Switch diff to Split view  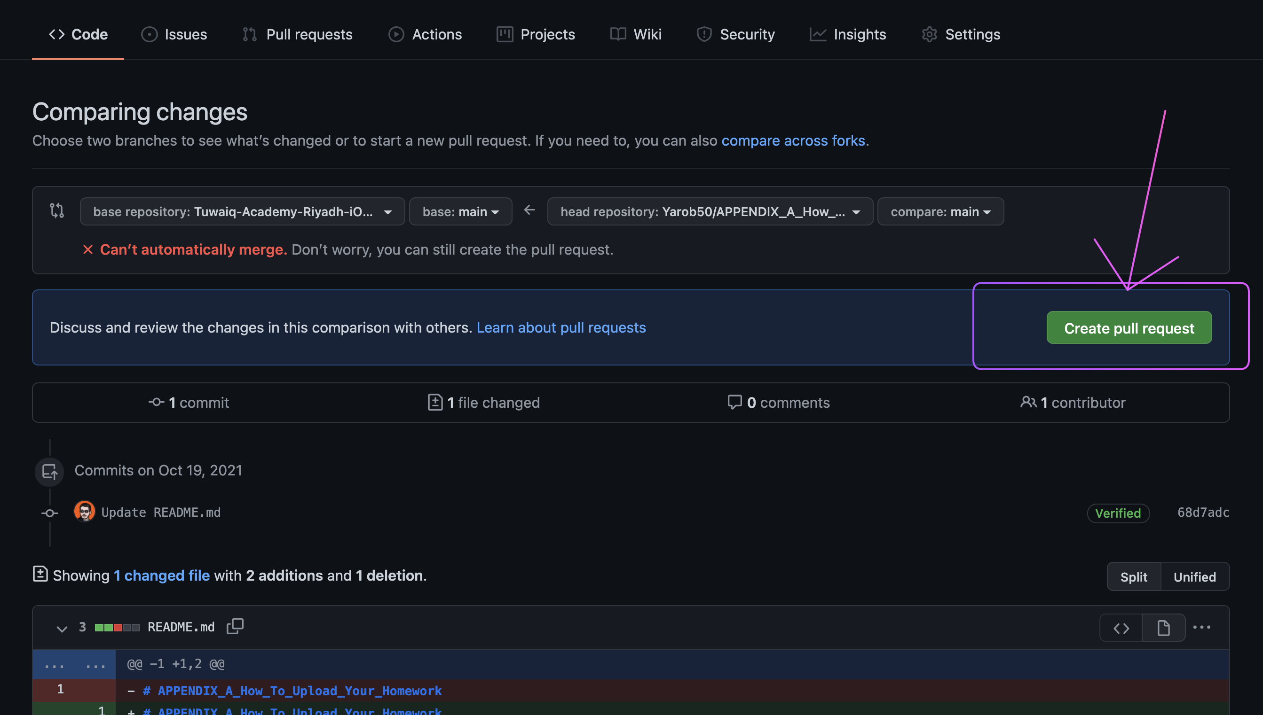click(x=1134, y=576)
